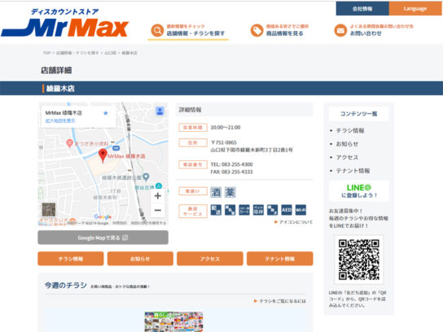443x332 pixels.
Task: Click 拡大地図を表示 map link
Action: (x=60, y=120)
